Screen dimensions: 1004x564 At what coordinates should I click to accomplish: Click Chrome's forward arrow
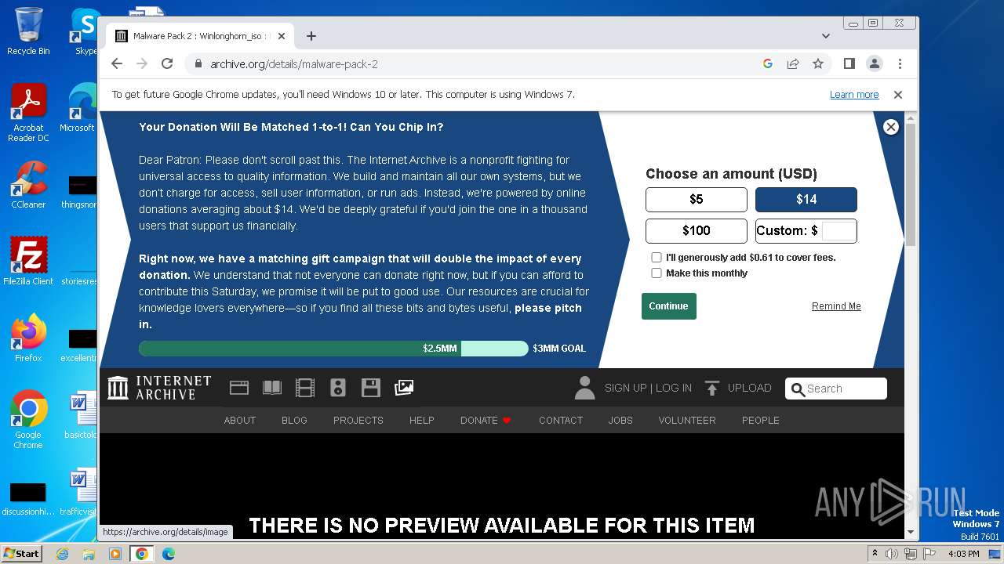pos(142,64)
